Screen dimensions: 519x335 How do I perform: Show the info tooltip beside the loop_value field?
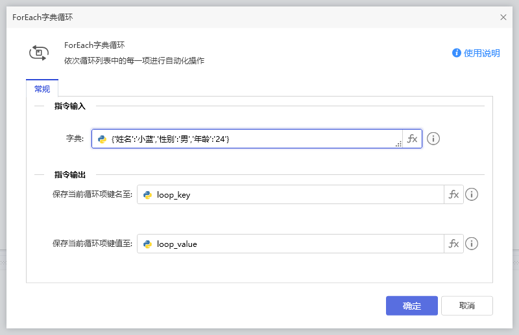pyautogui.click(x=472, y=244)
